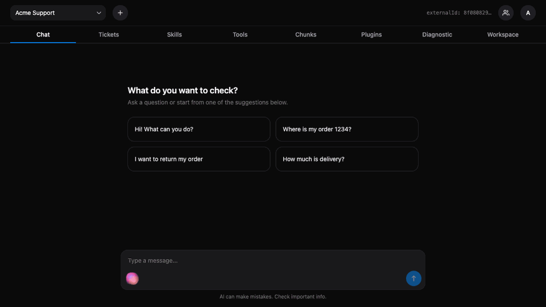
Task: Send message with blue arrow button
Action: [x=413, y=279]
